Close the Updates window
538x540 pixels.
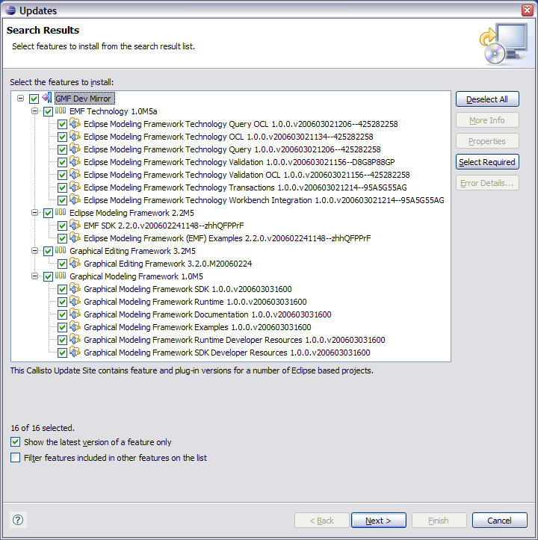(527, 10)
